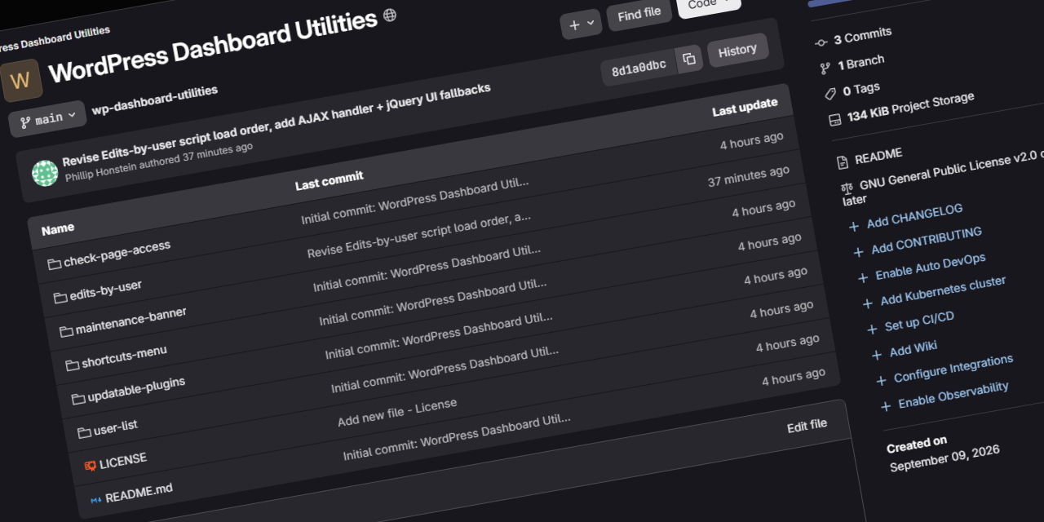The width and height of the screenshot is (1044, 522).
Task: Open 'Add new file - License' commit message
Action: (397, 412)
